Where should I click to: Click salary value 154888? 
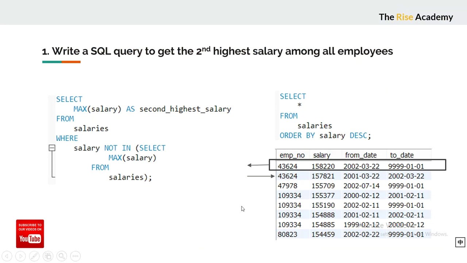pyautogui.click(x=323, y=215)
